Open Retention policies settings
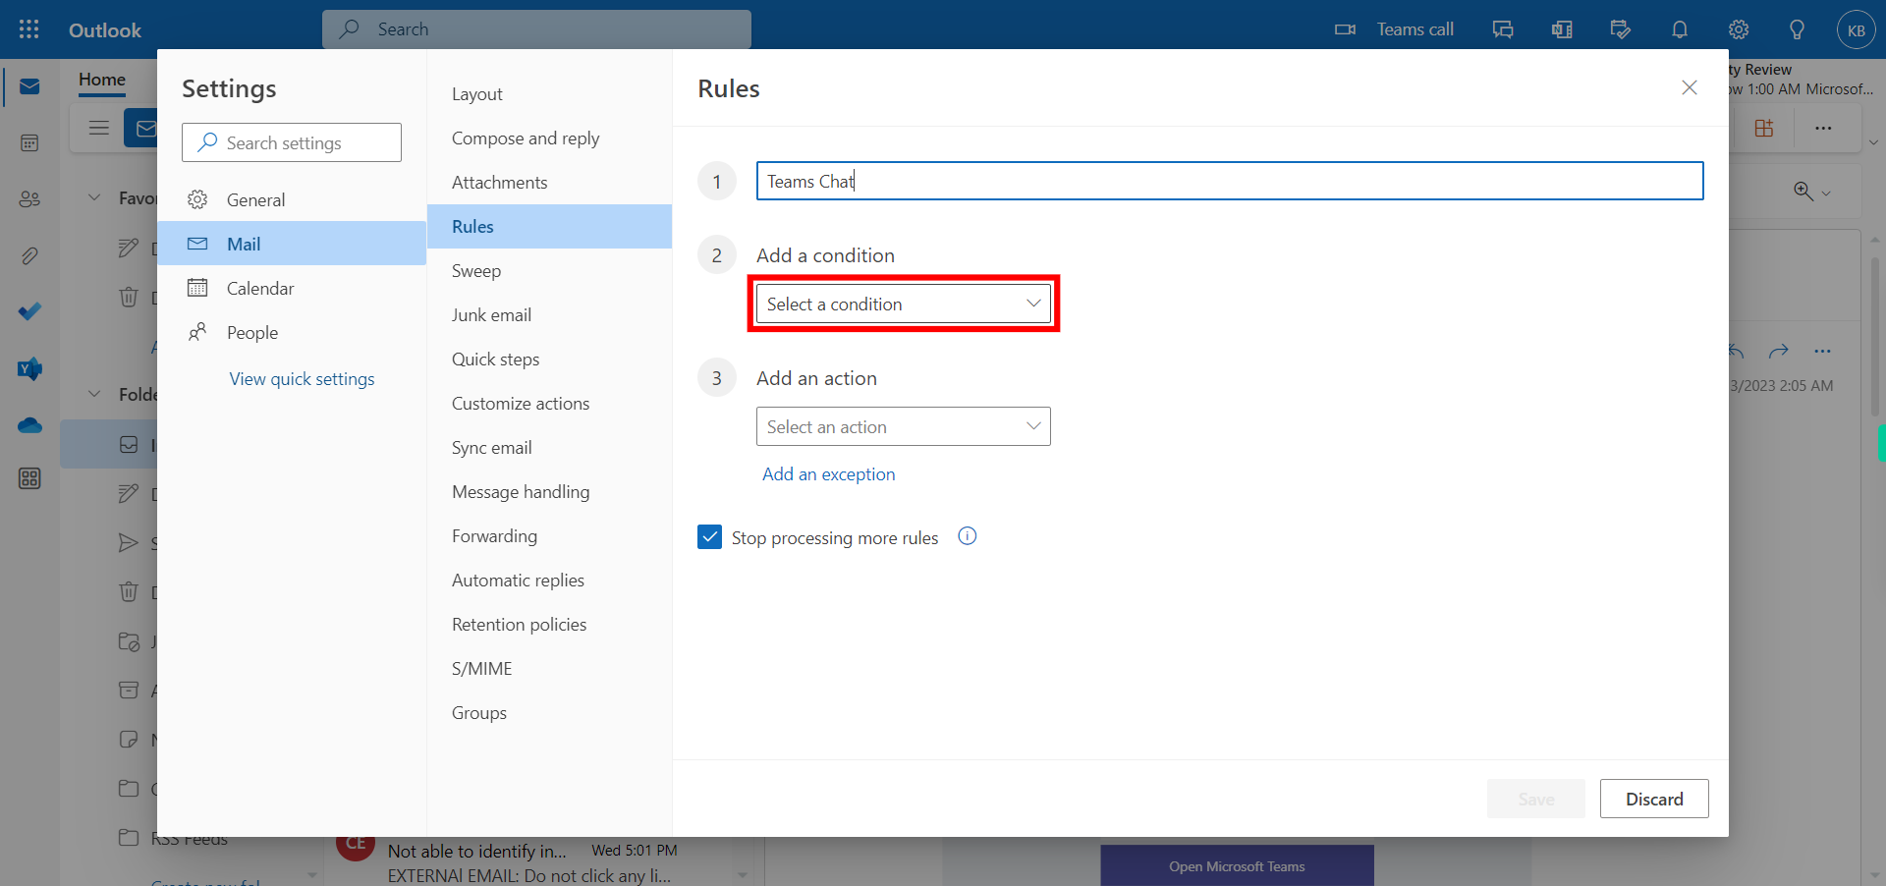 pyautogui.click(x=549, y=625)
